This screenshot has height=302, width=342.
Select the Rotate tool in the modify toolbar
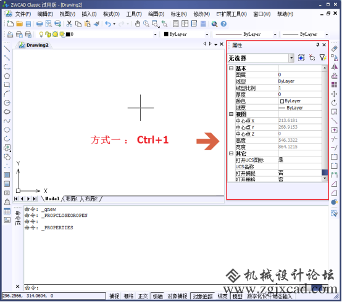tap(334, 103)
